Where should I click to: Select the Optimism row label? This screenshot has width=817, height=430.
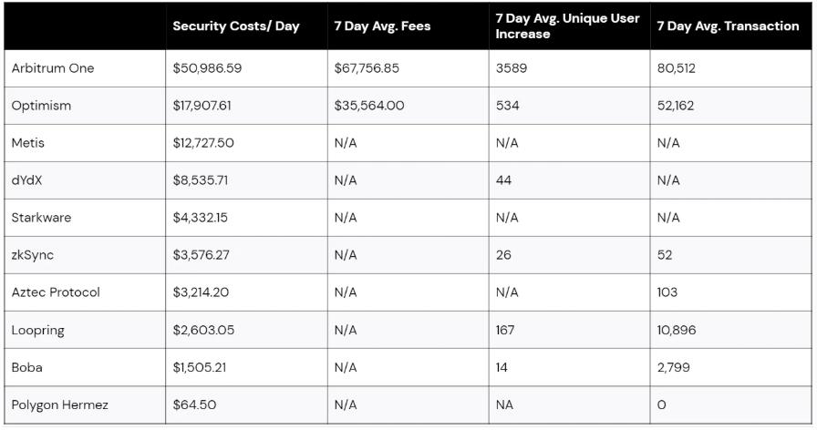(41, 106)
